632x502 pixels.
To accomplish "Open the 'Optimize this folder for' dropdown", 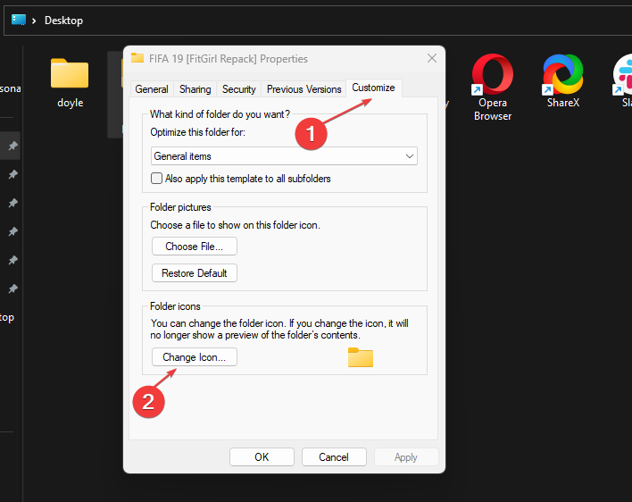I will (284, 156).
